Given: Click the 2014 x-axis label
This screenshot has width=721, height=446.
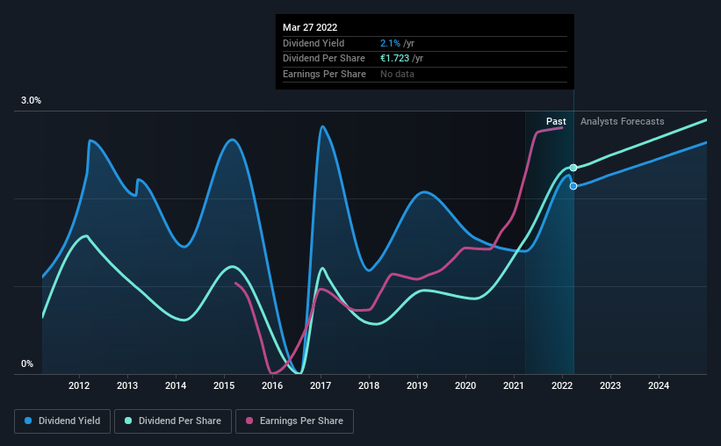Looking at the screenshot, I should click(176, 385).
